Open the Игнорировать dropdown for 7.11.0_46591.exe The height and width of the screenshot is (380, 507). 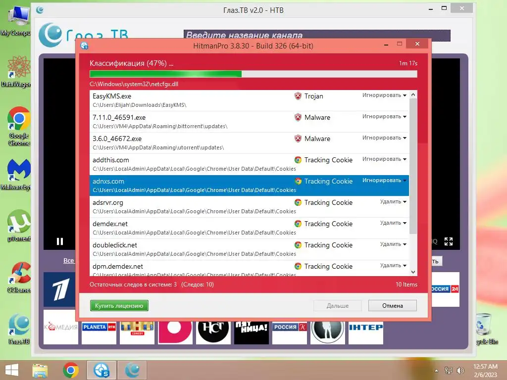coord(384,117)
